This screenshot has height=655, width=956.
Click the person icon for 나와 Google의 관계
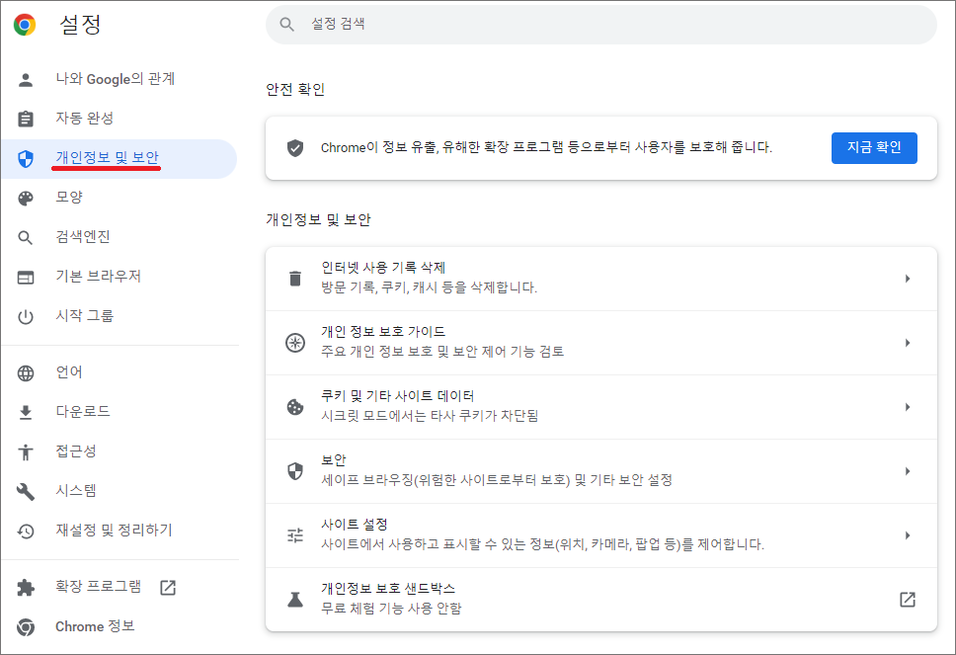[x=26, y=80]
